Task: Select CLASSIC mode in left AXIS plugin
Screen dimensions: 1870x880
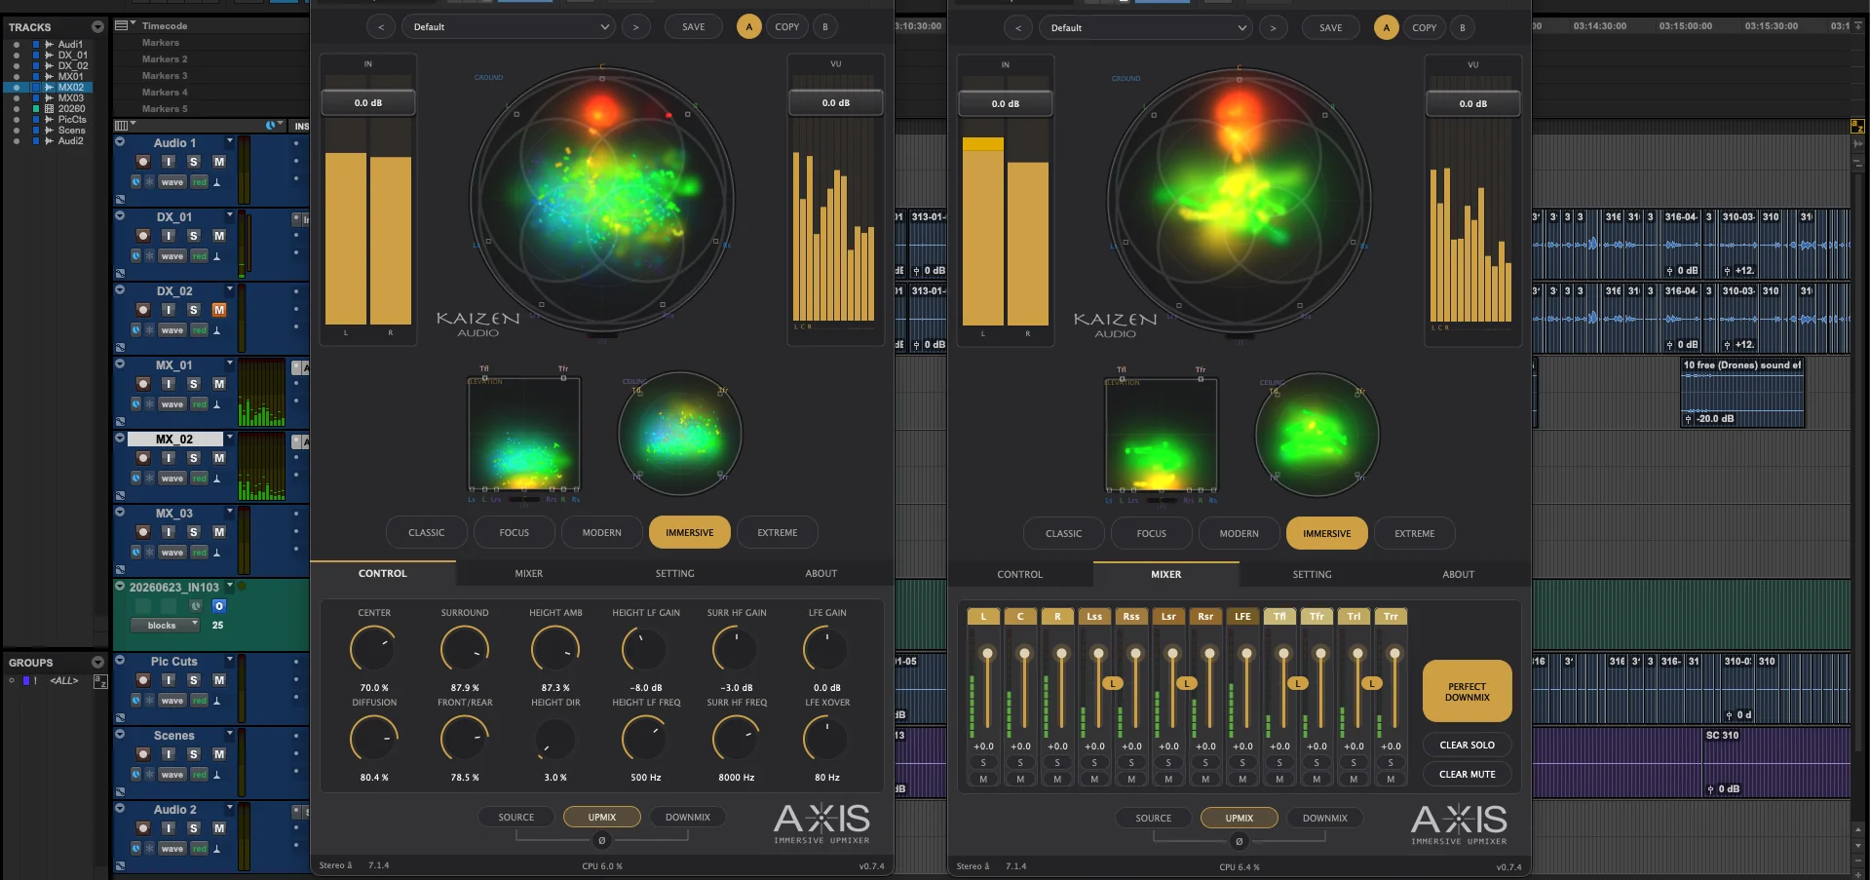Action: (427, 532)
